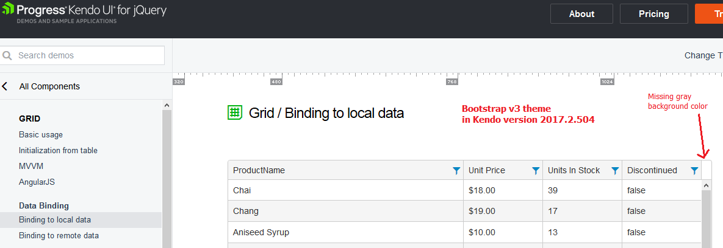Click the grid scrollbar up arrow

707,185
